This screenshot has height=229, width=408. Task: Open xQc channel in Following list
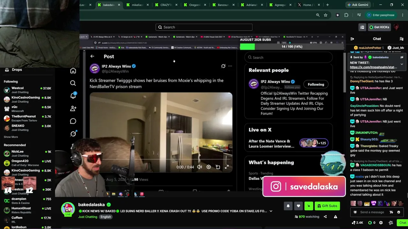[x=28, y=109]
